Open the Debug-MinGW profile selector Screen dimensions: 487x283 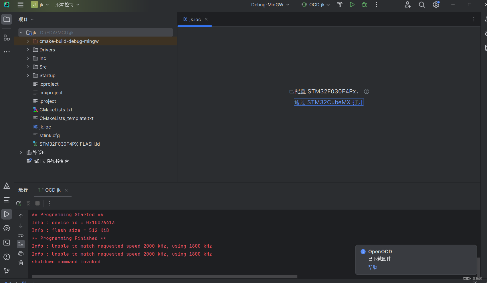tap(270, 5)
